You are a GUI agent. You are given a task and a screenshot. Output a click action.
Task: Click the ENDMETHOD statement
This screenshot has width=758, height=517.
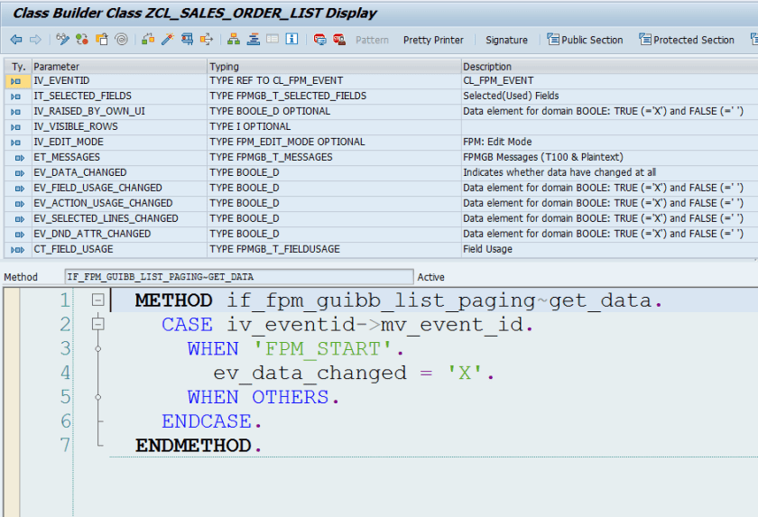click(x=199, y=446)
